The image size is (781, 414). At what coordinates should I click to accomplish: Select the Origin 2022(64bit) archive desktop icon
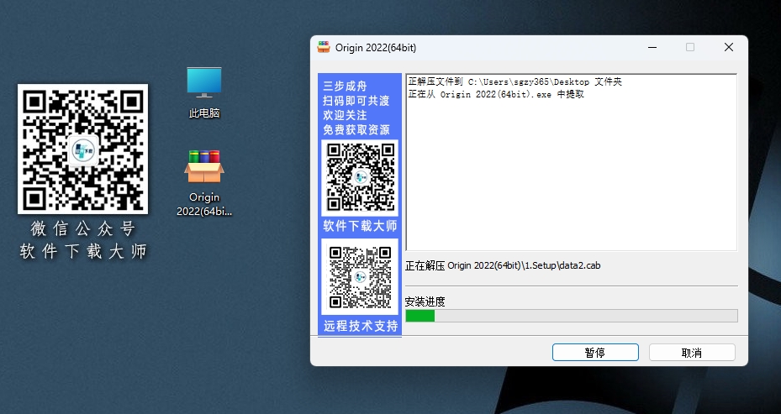point(204,181)
